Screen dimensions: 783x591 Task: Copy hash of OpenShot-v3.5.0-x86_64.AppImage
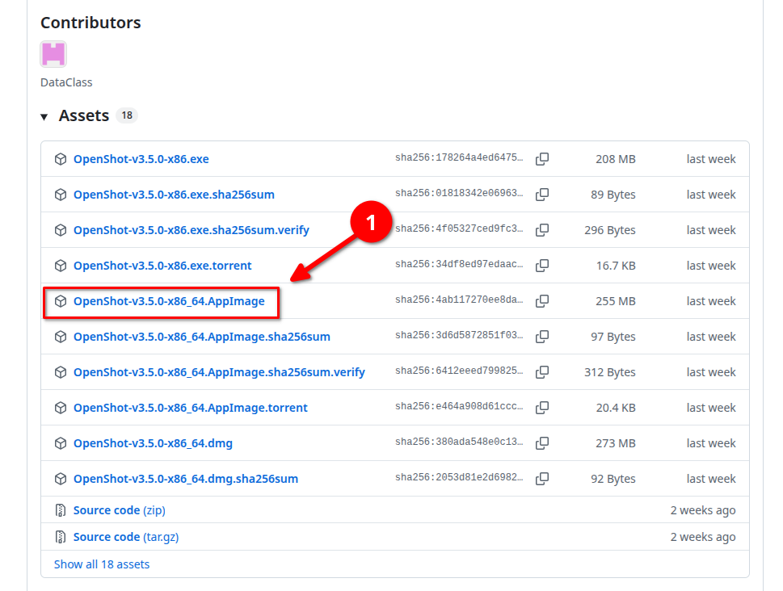click(542, 301)
